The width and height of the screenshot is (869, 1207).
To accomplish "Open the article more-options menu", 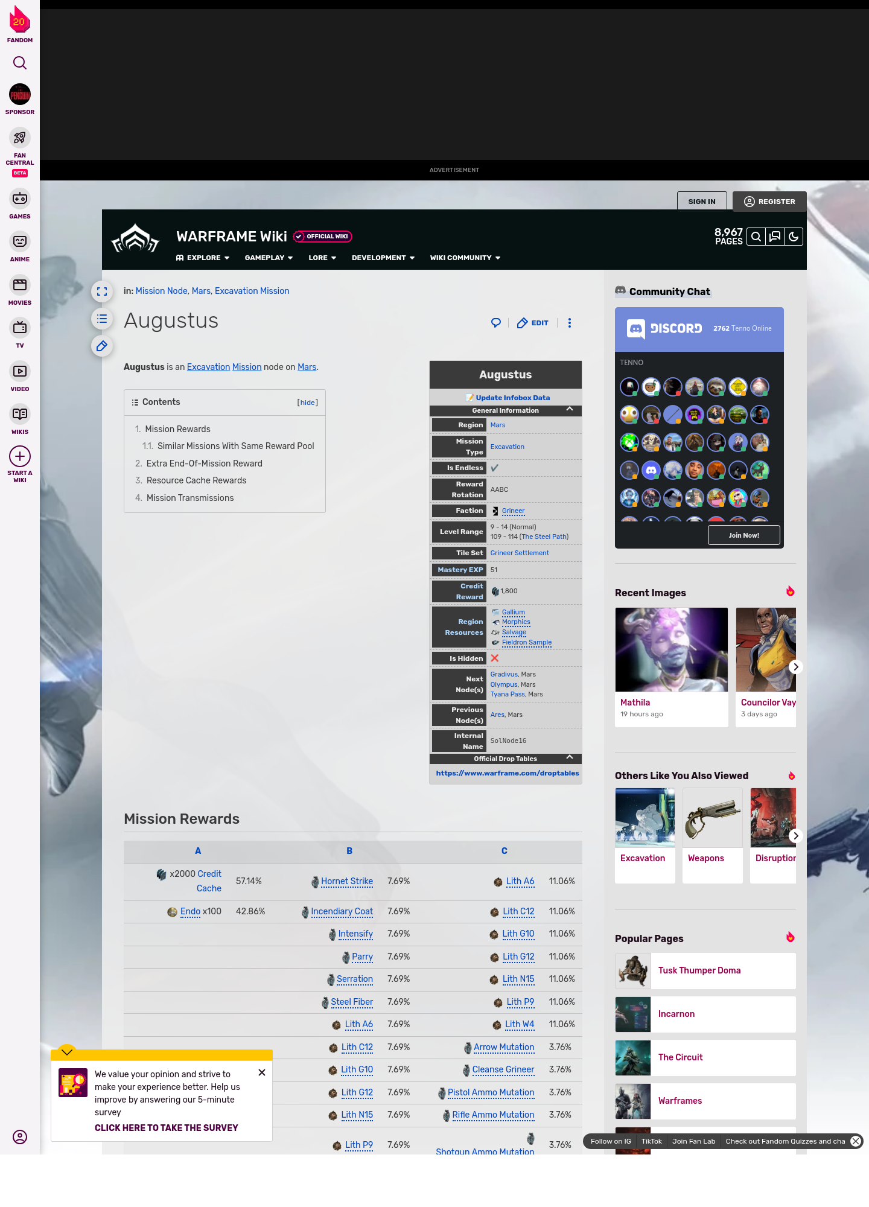I will pyautogui.click(x=570, y=323).
